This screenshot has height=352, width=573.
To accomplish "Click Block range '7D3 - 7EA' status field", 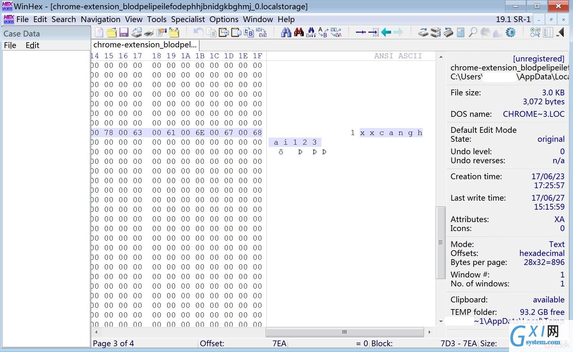I will [459, 344].
